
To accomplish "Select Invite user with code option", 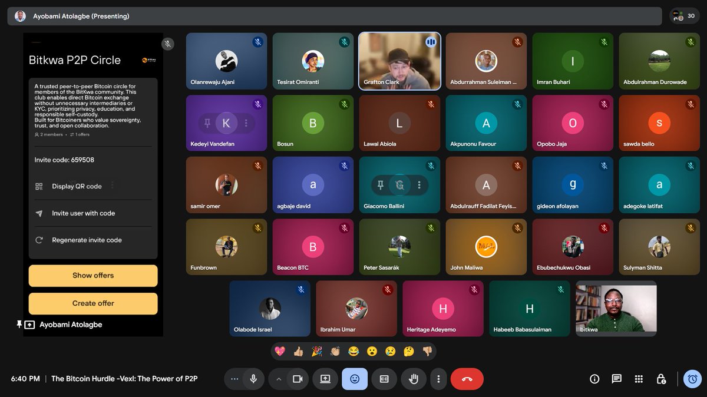I will tap(93, 213).
